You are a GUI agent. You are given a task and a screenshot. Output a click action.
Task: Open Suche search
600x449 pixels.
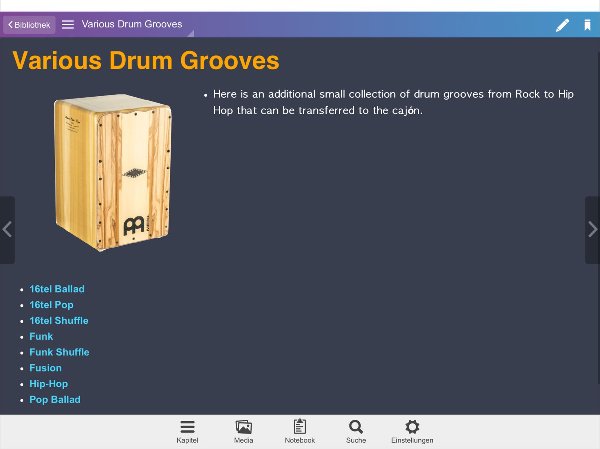(x=356, y=431)
